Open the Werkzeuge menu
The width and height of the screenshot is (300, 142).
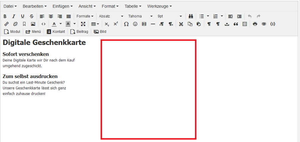coord(159,6)
